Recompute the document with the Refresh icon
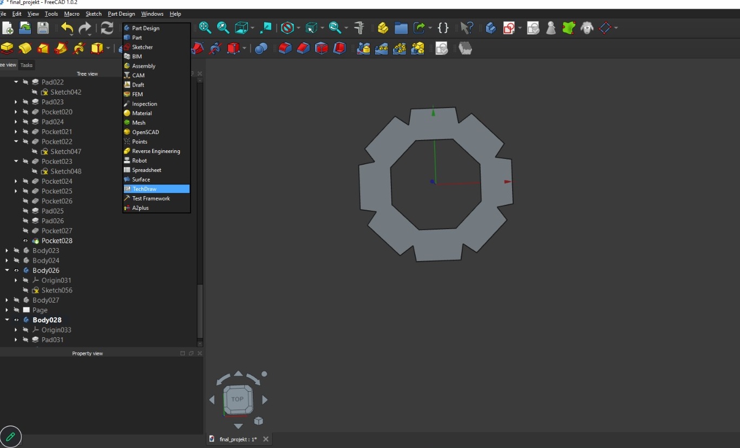 (x=107, y=28)
